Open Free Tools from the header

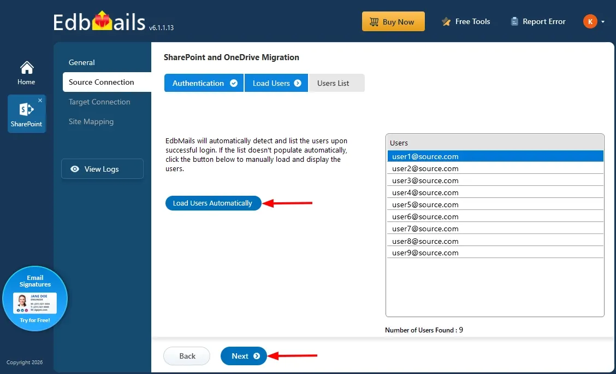(466, 22)
